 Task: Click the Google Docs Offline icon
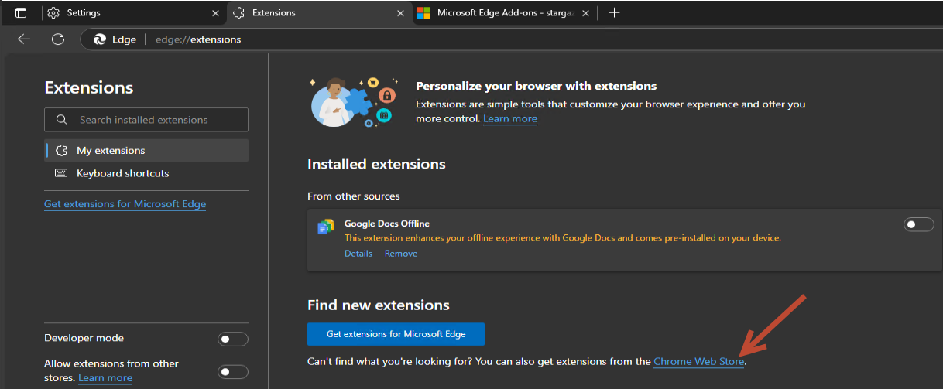(325, 227)
